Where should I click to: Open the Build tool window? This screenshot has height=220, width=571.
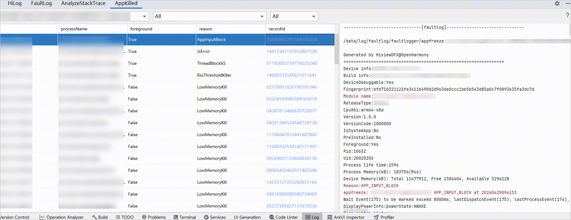tap(100, 217)
